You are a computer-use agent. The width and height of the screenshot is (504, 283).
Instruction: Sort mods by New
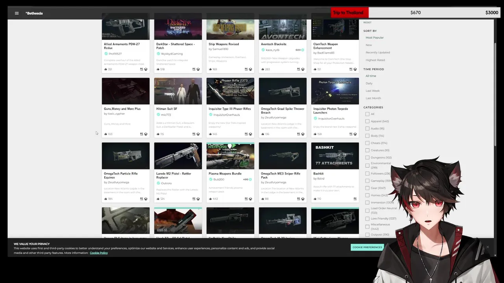click(x=369, y=45)
